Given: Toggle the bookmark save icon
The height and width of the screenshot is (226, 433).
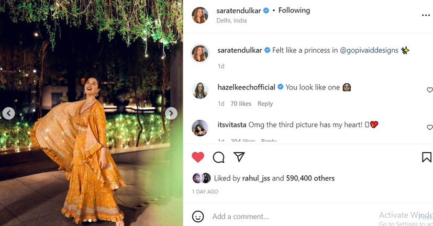Looking at the screenshot, I should click(427, 157).
